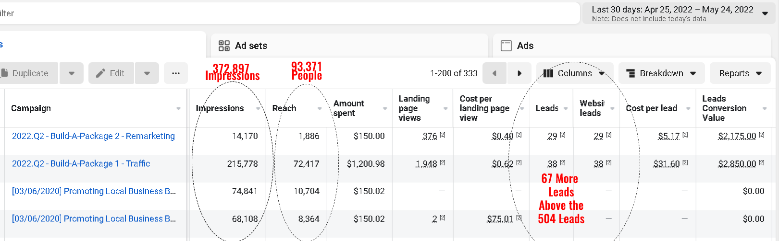Expand the Edit dropdown arrow
The height and width of the screenshot is (241, 779).
pos(147,73)
